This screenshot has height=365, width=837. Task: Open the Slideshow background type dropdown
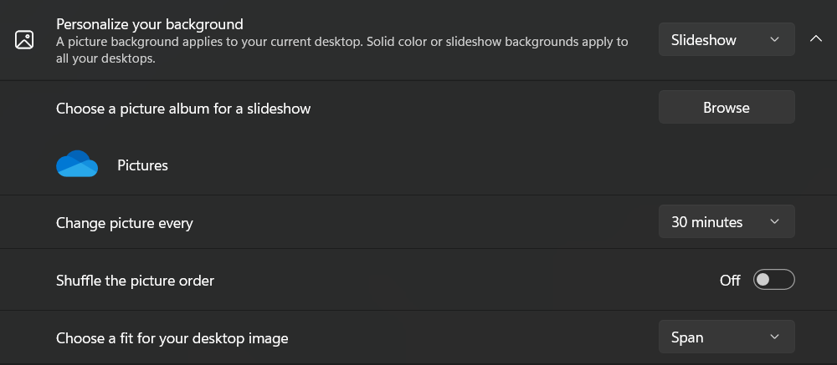[726, 40]
